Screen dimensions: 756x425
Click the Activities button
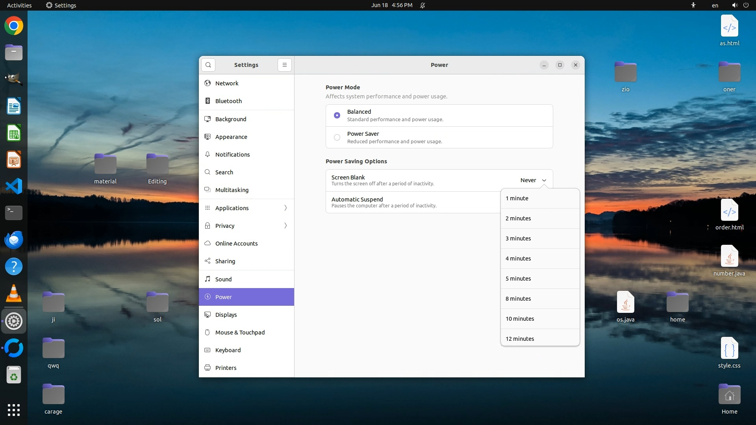pyautogui.click(x=19, y=6)
